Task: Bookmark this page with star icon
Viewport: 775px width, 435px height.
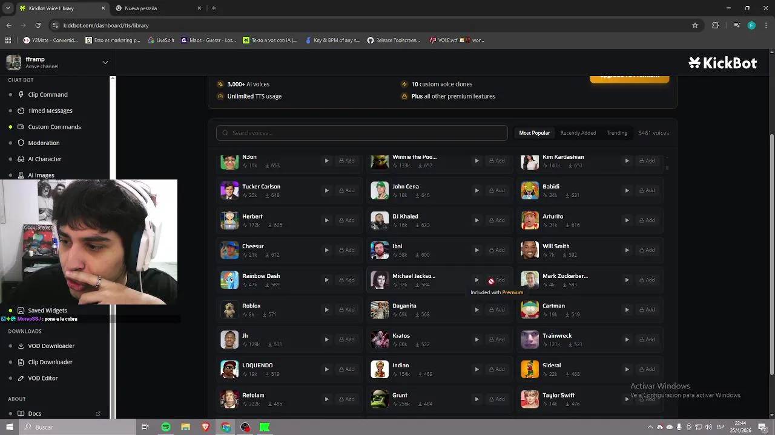Action: point(695,25)
